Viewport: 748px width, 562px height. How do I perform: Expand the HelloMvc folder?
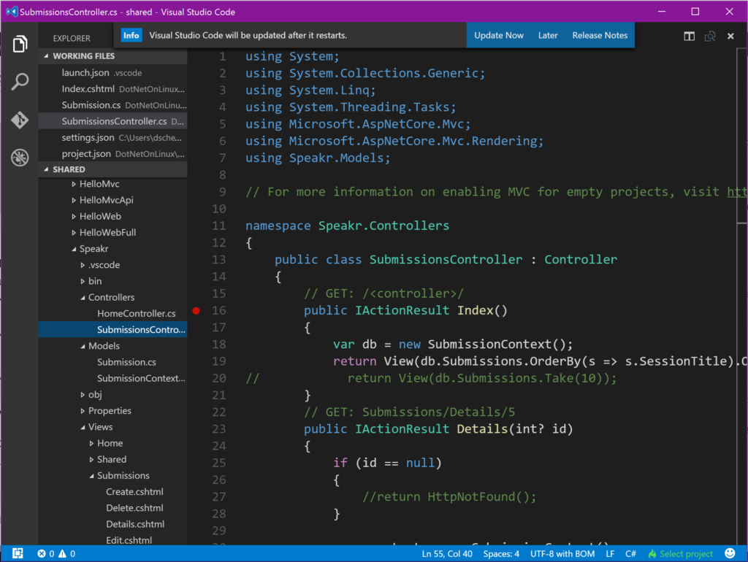tap(99, 184)
